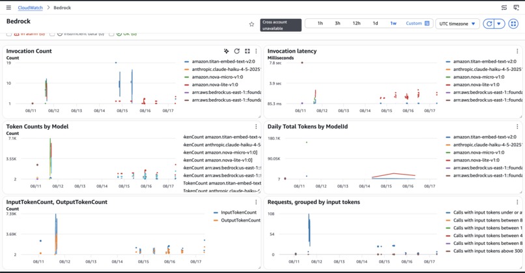Select the 1w time range
This screenshot has width=525, height=273.
[x=393, y=23]
